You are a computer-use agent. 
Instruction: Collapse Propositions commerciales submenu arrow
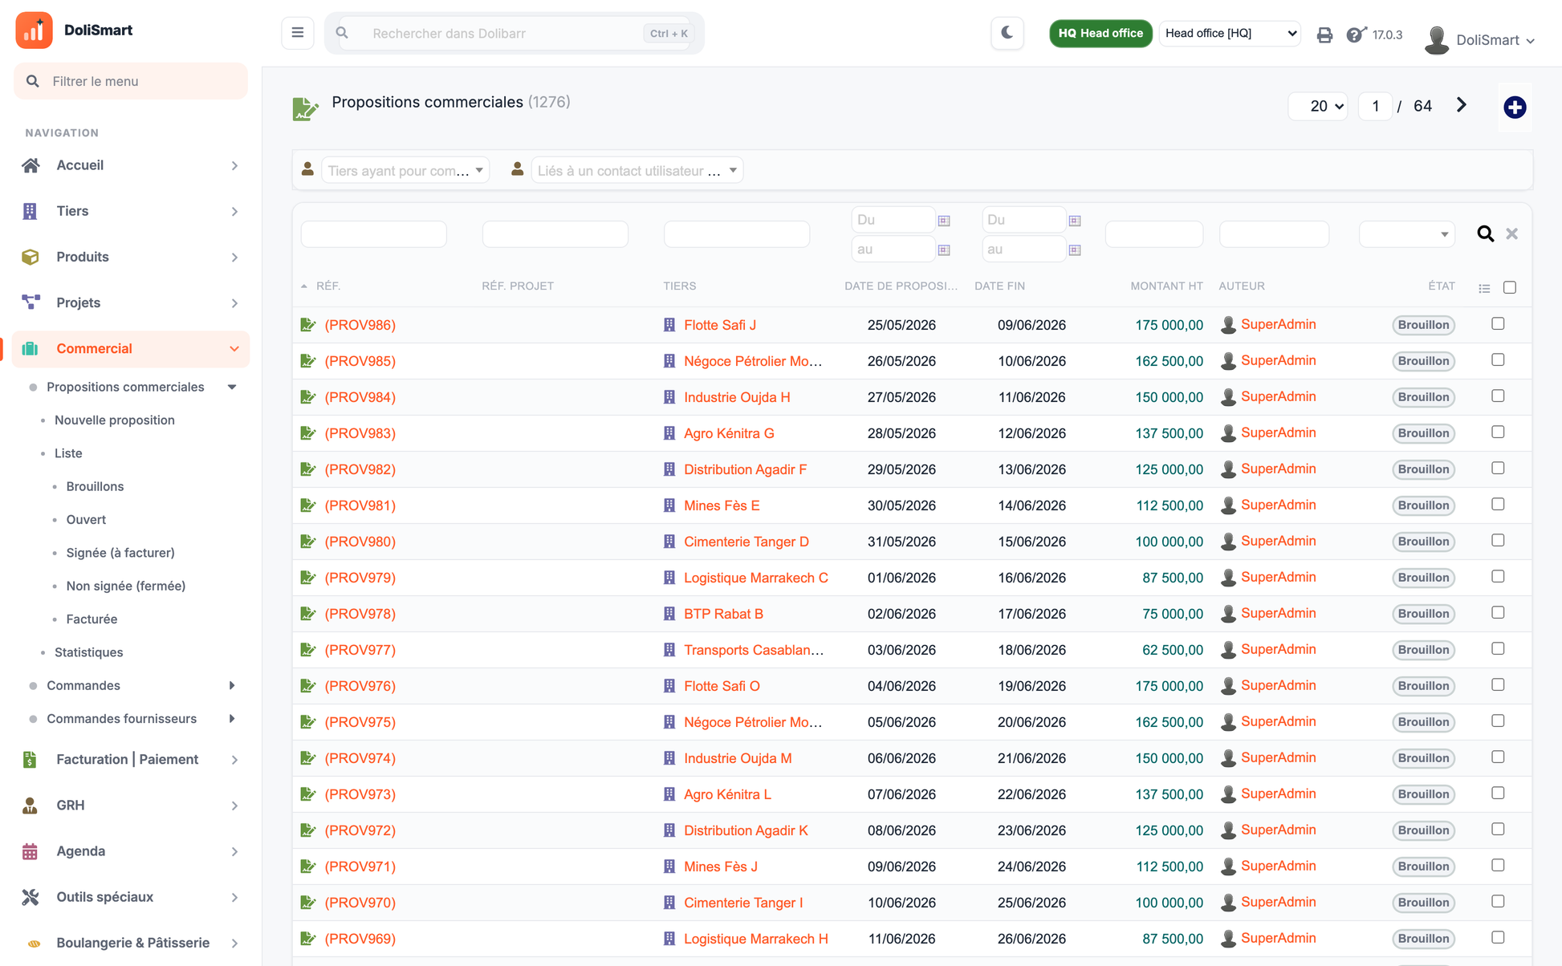point(232,387)
